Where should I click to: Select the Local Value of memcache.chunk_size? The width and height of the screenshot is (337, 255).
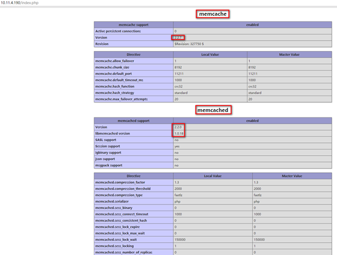tap(178, 68)
